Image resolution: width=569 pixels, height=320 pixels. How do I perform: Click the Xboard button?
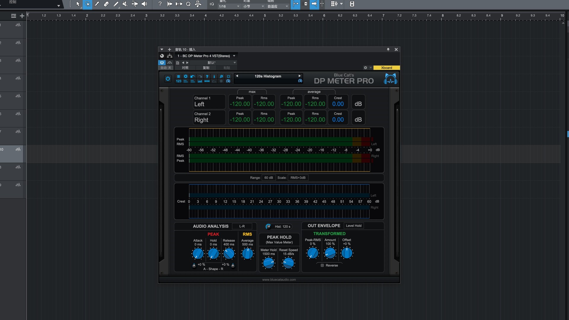(x=386, y=68)
